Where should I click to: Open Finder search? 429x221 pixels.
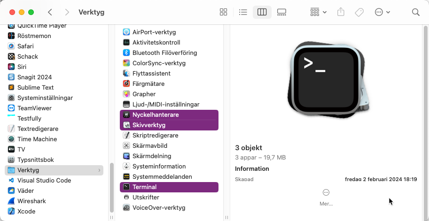(415, 12)
